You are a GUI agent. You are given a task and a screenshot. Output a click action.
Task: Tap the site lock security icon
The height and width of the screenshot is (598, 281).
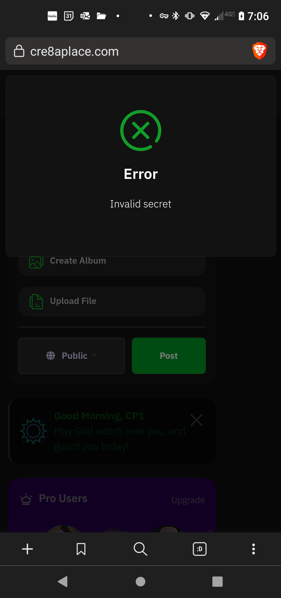19,51
